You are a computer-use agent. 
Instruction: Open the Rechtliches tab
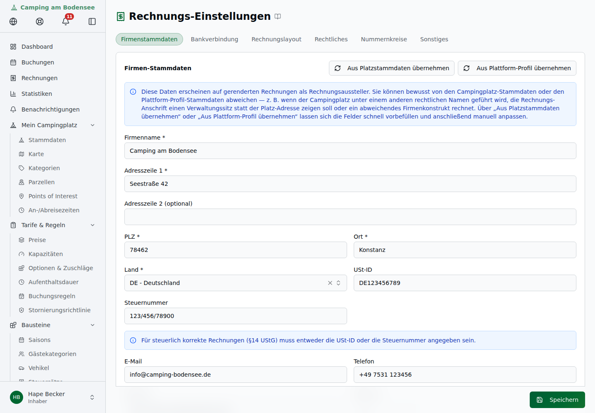pos(331,39)
